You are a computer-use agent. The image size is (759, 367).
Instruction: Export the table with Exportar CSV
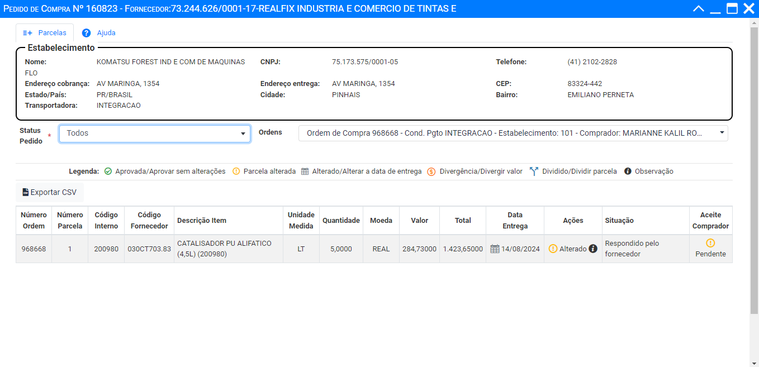pos(50,192)
